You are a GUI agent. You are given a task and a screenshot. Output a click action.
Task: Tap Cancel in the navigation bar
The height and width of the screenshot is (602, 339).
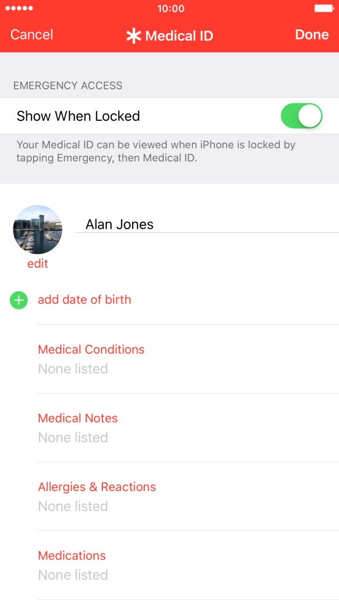click(x=32, y=35)
